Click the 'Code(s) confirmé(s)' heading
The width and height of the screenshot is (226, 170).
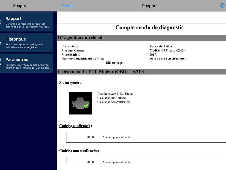75,126
